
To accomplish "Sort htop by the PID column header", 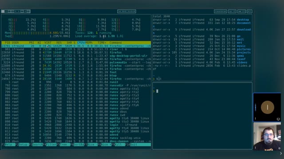I will point(8,43).
